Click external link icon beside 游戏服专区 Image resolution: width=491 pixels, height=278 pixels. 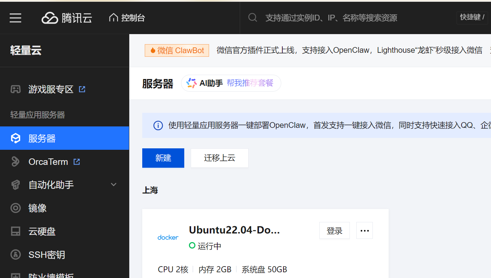coord(82,89)
